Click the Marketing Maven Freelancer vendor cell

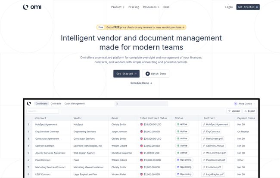88,167
